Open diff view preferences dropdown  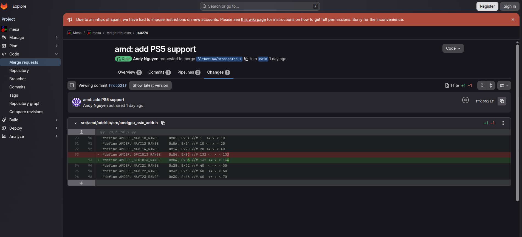(504, 85)
